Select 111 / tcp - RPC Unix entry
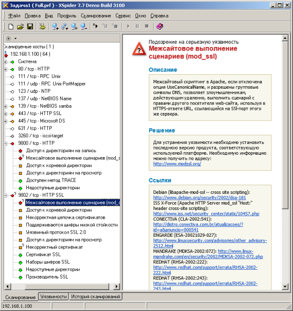This screenshot has width=293, height=311. pyautogui.click(x=39, y=76)
